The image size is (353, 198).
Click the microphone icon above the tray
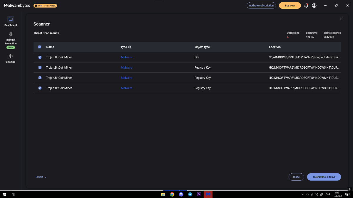[350, 189]
